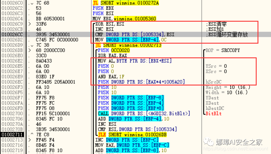Select address 01002700 in the address column
Screen dimensions: 271x154
pyautogui.click(x=12, y=113)
